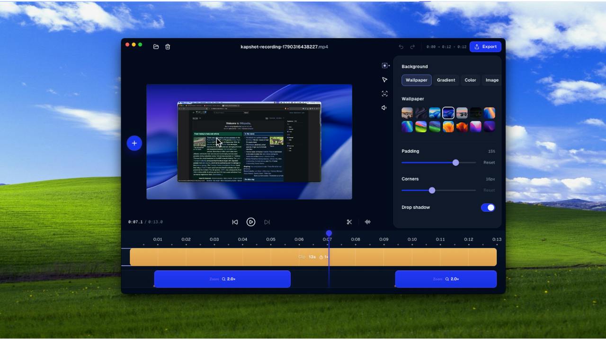This screenshot has height=340, width=606.
Task: Click the video preview canvas
Action: coord(249,142)
